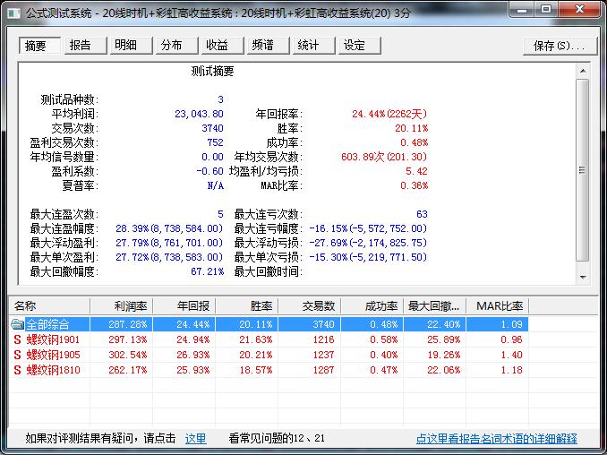
Task: Click the summary scrollbar down arrow
Action: [583, 277]
